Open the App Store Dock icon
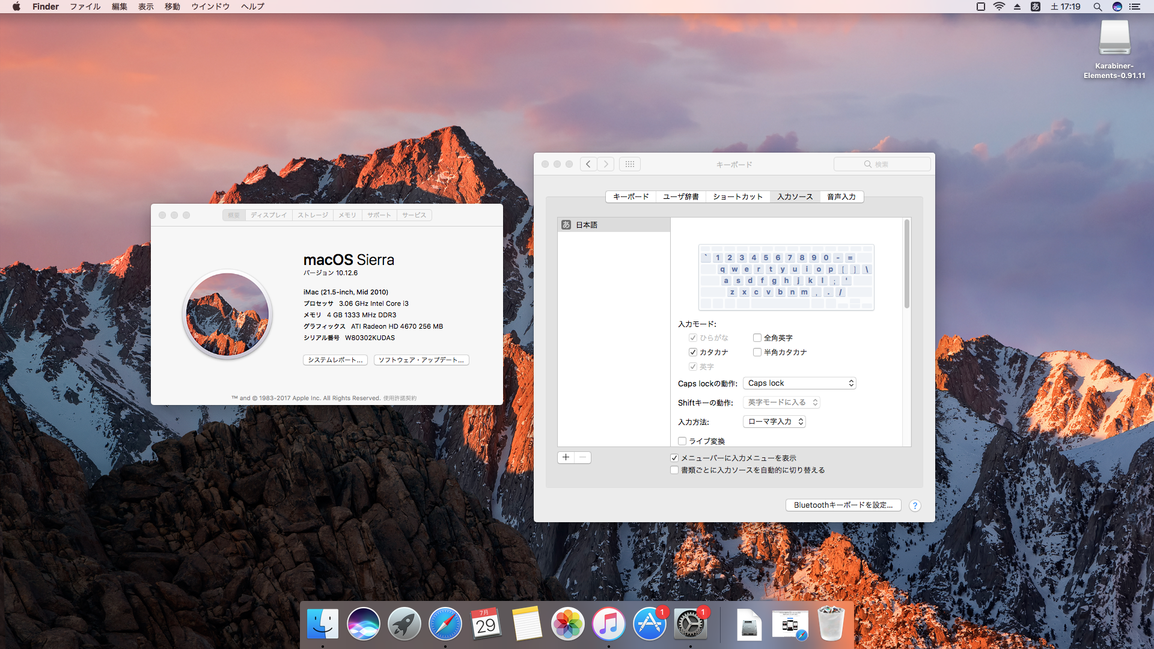 [x=649, y=624]
